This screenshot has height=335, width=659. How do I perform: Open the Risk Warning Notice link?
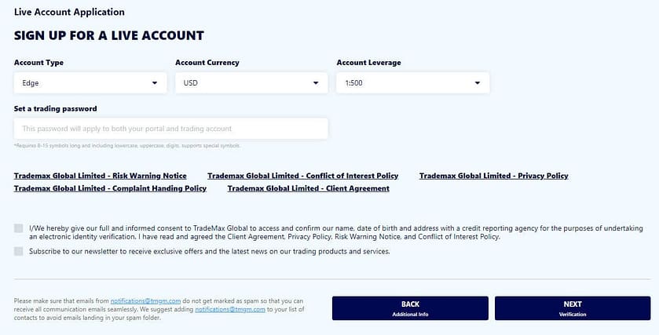coord(101,176)
